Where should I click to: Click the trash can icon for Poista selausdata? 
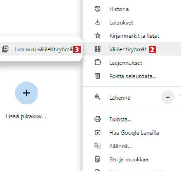point(98,76)
